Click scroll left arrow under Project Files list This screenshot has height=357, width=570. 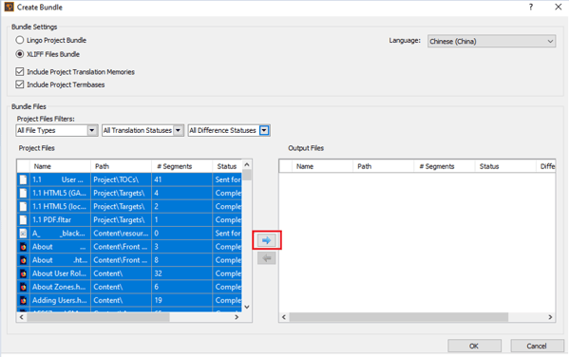[22, 317]
